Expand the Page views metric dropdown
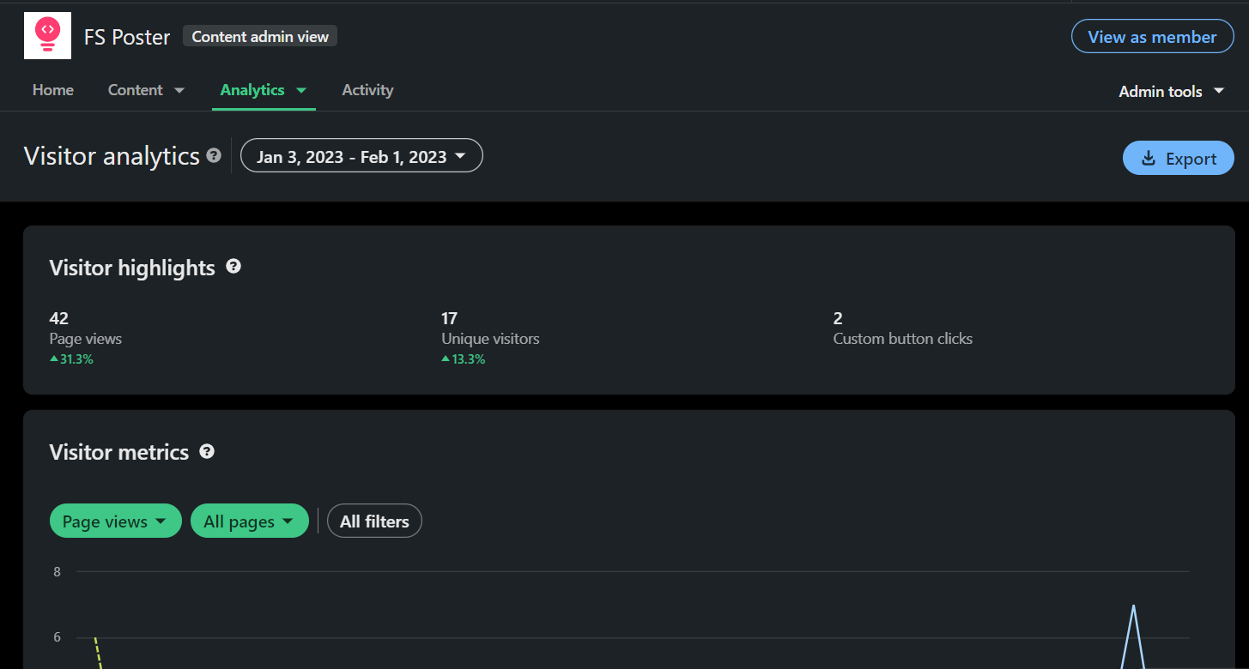1249x669 pixels. click(116, 521)
